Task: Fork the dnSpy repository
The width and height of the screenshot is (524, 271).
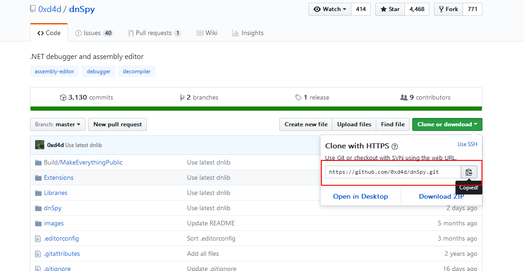Action: [448, 9]
